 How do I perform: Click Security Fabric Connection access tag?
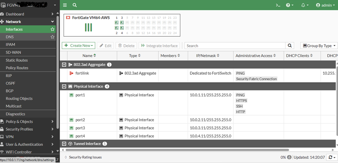pyautogui.click(x=256, y=79)
